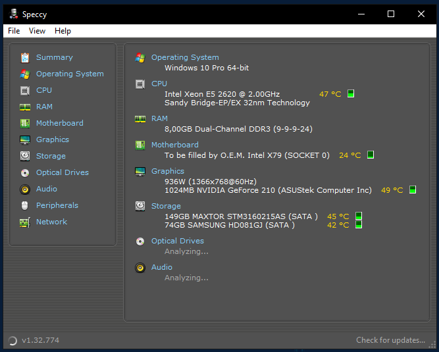Click the Audio heading link in summary

click(x=161, y=267)
